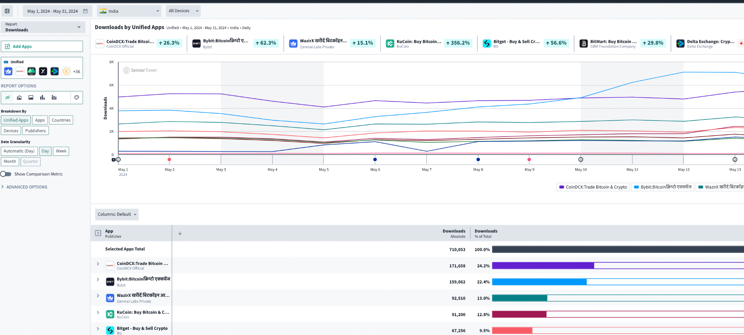
Task: Expand the CoinDCX table row
Action: click(98, 264)
